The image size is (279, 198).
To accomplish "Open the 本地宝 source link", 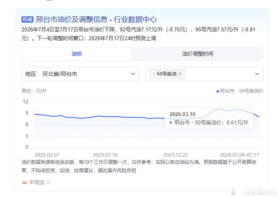I will 37,182.
